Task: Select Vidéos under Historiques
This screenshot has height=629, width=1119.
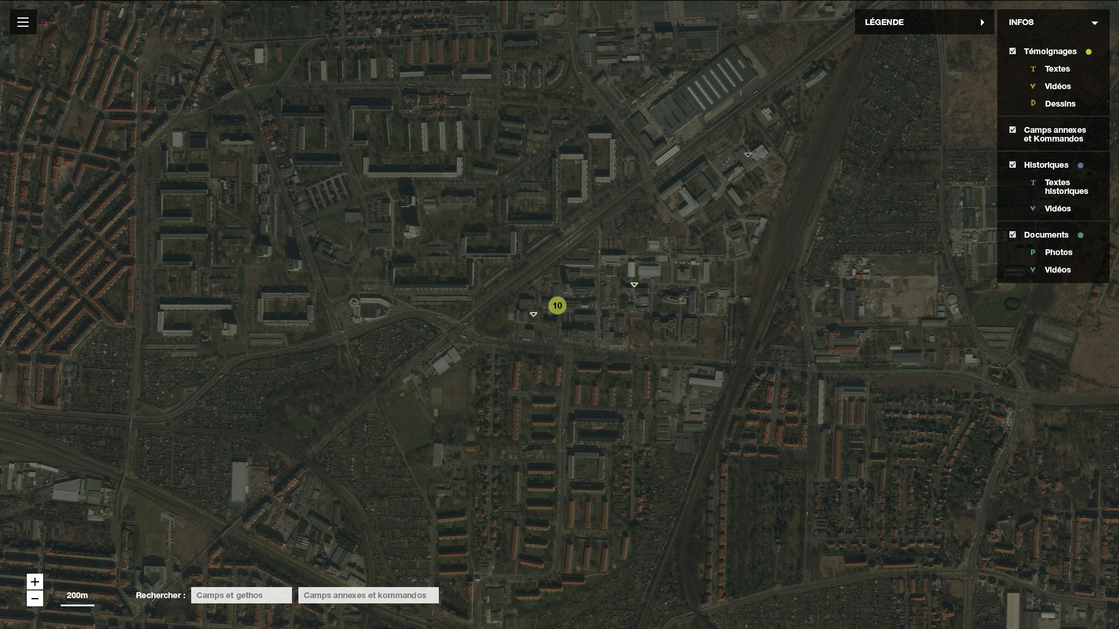Action: point(1058,209)
